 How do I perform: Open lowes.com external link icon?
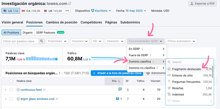(x=70, y=4)
